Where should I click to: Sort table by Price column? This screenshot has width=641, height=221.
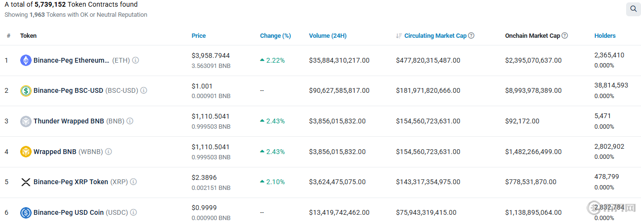pos(199,36)
